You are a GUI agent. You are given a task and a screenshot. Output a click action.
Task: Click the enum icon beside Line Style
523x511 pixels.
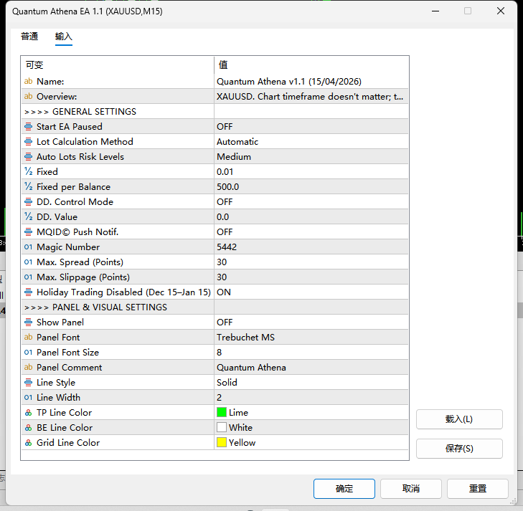(x=29, y=383)
